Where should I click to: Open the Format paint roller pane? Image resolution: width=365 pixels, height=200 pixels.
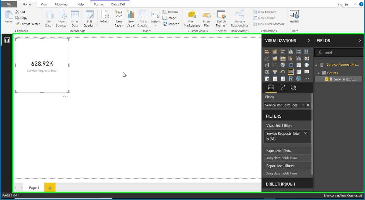282,88
